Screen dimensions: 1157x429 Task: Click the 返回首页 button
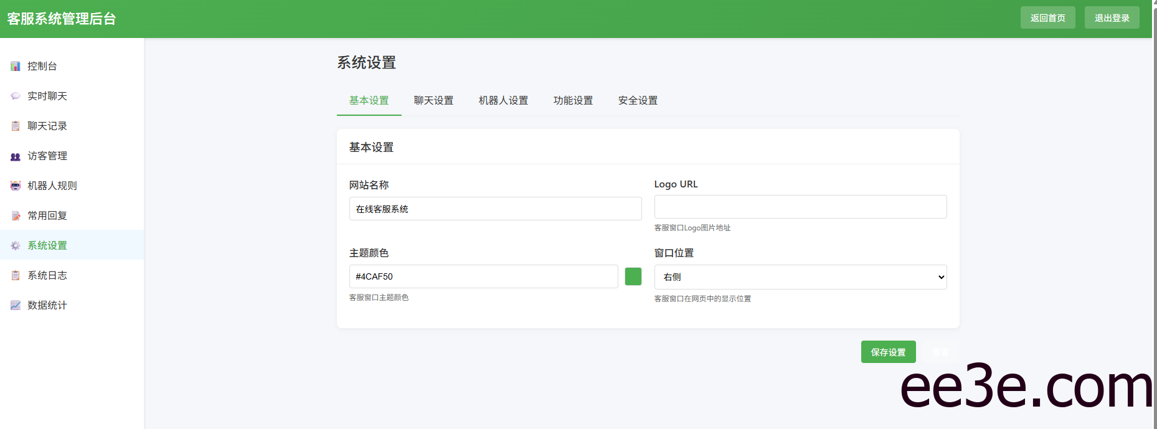tap(1047, 17)
